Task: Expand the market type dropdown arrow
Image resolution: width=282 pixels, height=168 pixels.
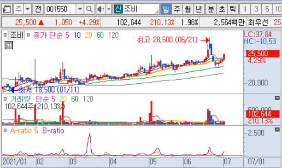Action: pos(28,9)
